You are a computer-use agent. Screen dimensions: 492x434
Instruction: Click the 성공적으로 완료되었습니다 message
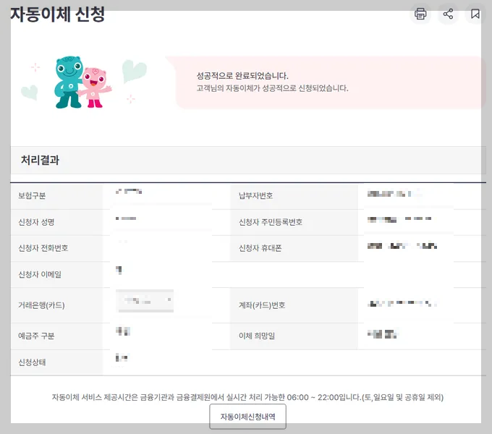(x=242, y=75)
